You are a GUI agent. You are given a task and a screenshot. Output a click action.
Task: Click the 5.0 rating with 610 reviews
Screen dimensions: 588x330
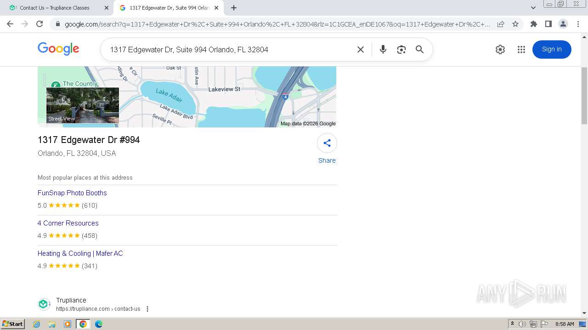tap(68, 205)
